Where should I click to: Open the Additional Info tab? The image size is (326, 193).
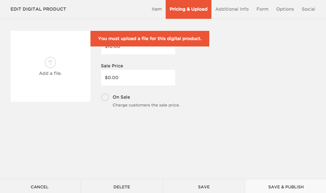tap(232, 9)
